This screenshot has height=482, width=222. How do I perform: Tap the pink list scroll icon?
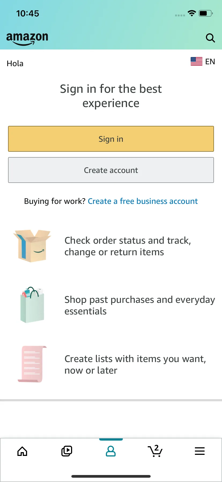pyautogui.click(x=32, y=364)
